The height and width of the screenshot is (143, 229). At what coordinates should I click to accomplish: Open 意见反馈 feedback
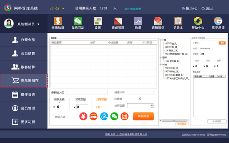(x=218, y=23)
